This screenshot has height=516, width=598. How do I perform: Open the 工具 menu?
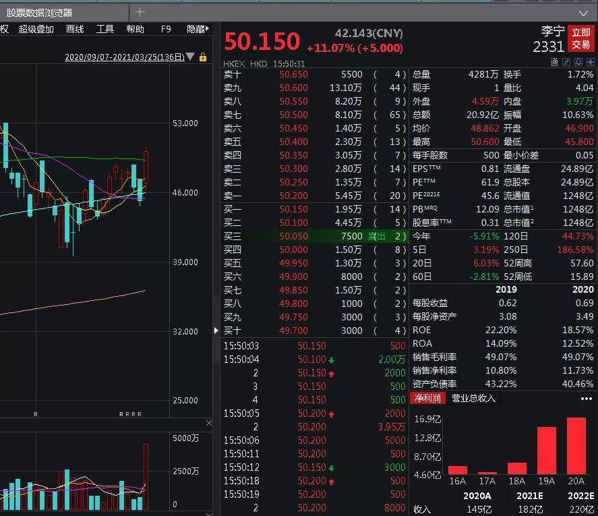point(105,30)
